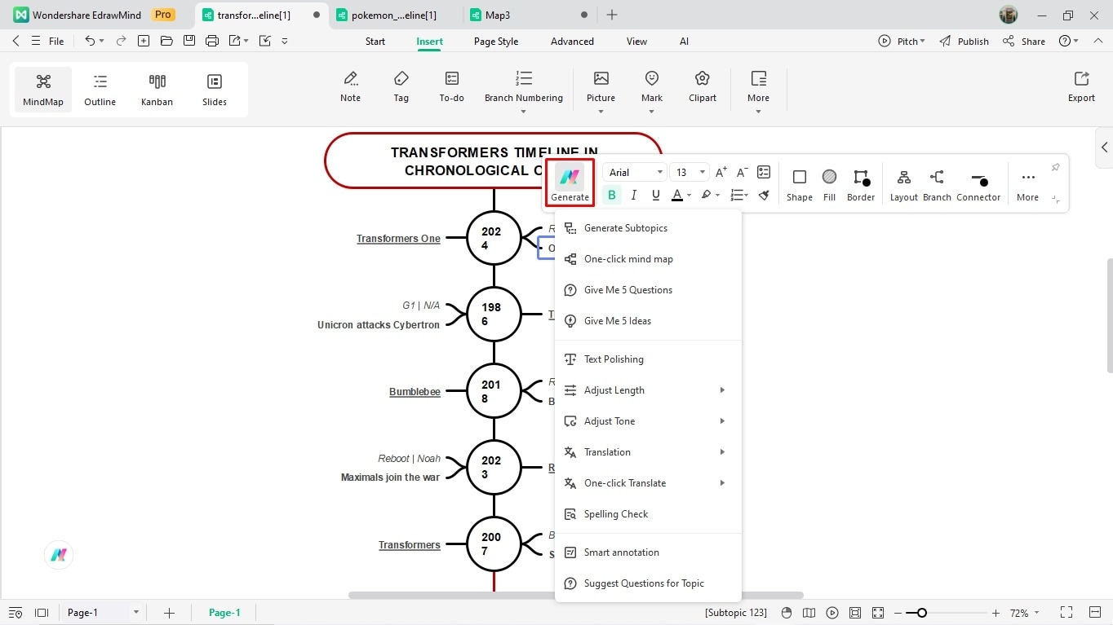Open Clipart library

point(702,87)
